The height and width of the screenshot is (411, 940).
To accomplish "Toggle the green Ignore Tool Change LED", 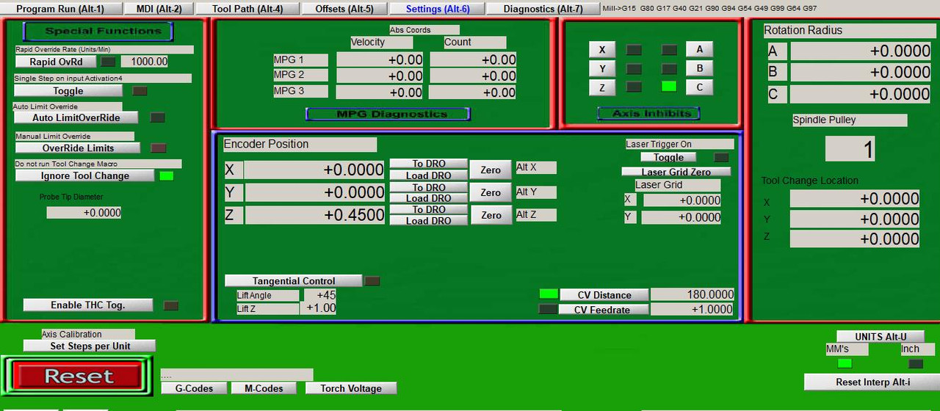I will 167,175.
